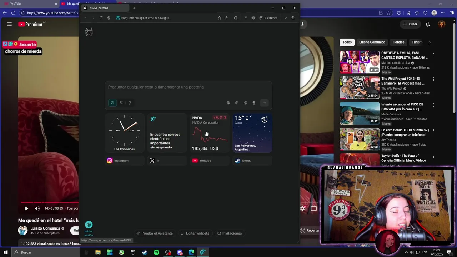Click the YouTube Premium logo
Viewport: 457px width, 257px height.
coord(31,24)
